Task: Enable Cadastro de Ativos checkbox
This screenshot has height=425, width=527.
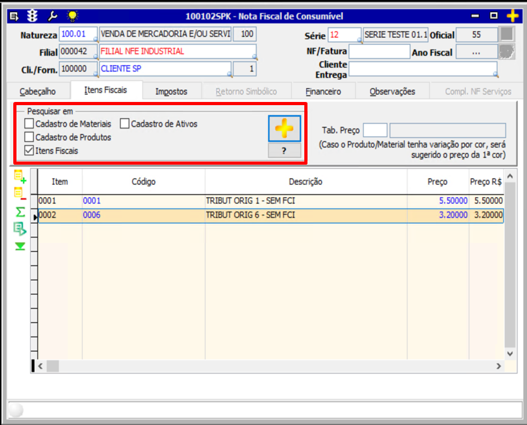Action: coord(125,124)
